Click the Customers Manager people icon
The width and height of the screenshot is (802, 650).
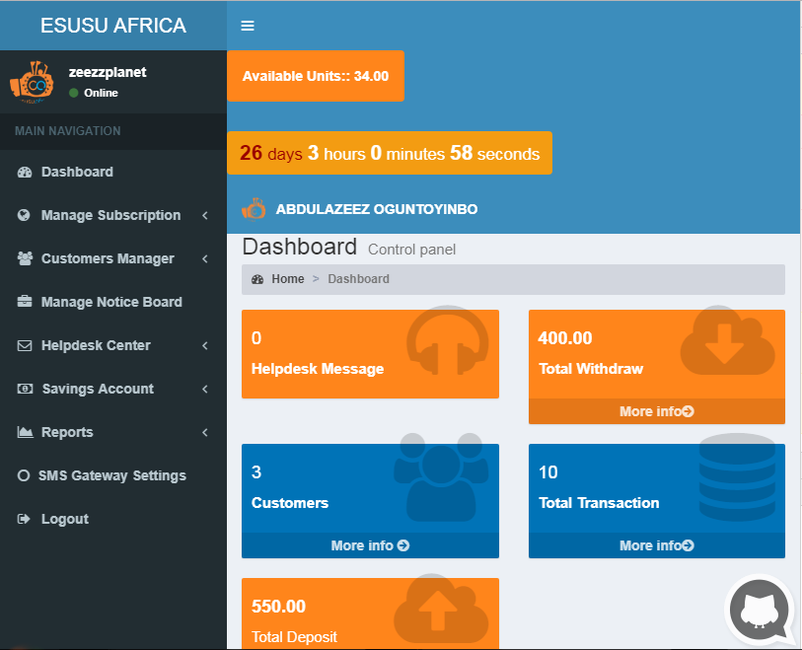pyautogui.click(x=25, y=258)
